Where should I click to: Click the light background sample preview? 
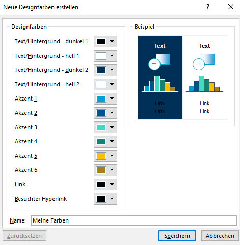205,78
